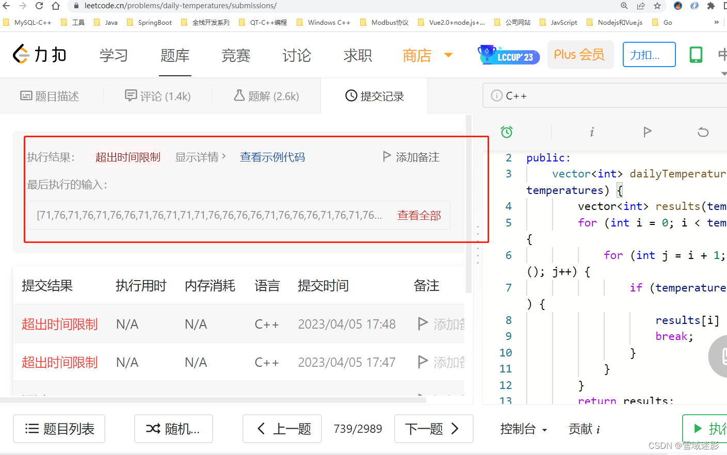The height and width of the screenshot is (455, 727).
Task: Open 超出时间限制 submission from 17:47
Action: (60, 362)
